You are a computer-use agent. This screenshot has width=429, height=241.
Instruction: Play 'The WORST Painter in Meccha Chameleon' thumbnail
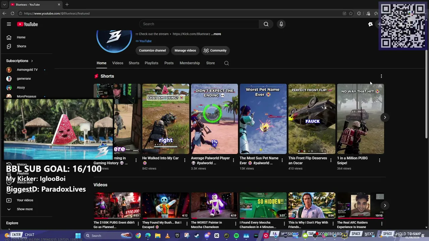(x=214, y=205)
